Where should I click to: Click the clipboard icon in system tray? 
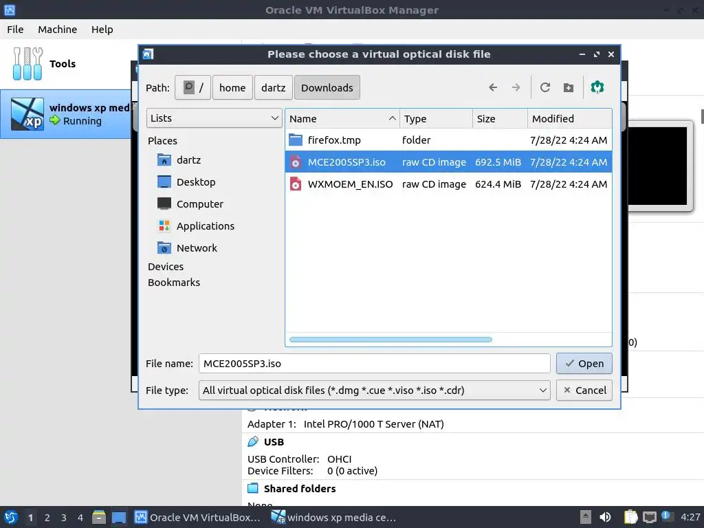coord(630,517)
